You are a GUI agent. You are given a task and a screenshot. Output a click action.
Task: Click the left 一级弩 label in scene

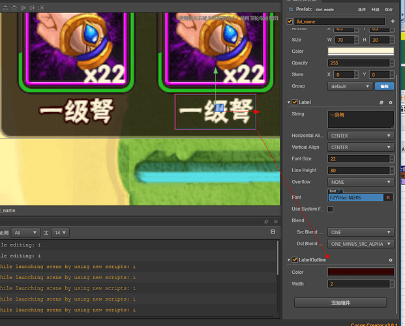tap(76, 111)
